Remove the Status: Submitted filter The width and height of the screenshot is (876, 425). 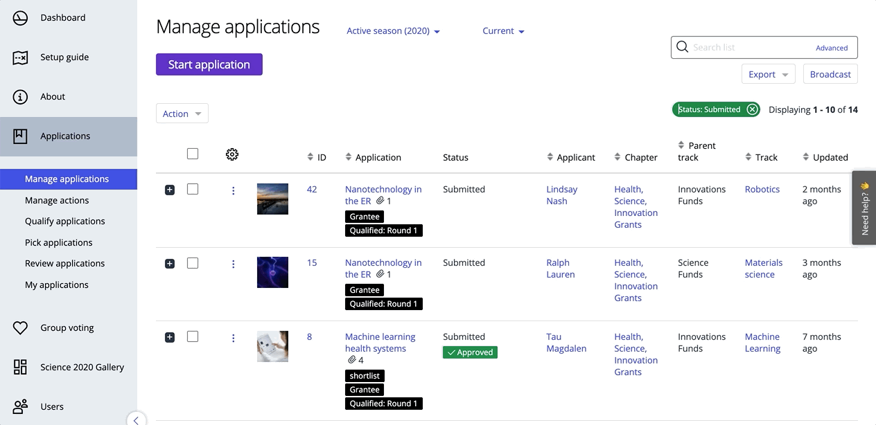click(x=752, y=109)
